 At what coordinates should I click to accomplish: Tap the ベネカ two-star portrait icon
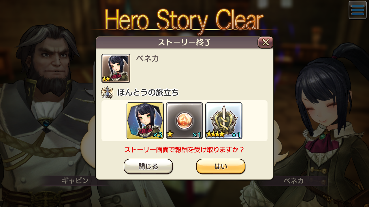(x=116, y=68)
